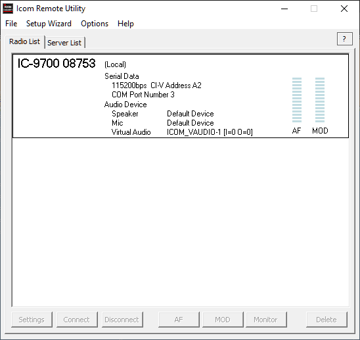The image size is (360, 340).
Task: Click the MOD button at bottom
Action: (x=223, y=320)
